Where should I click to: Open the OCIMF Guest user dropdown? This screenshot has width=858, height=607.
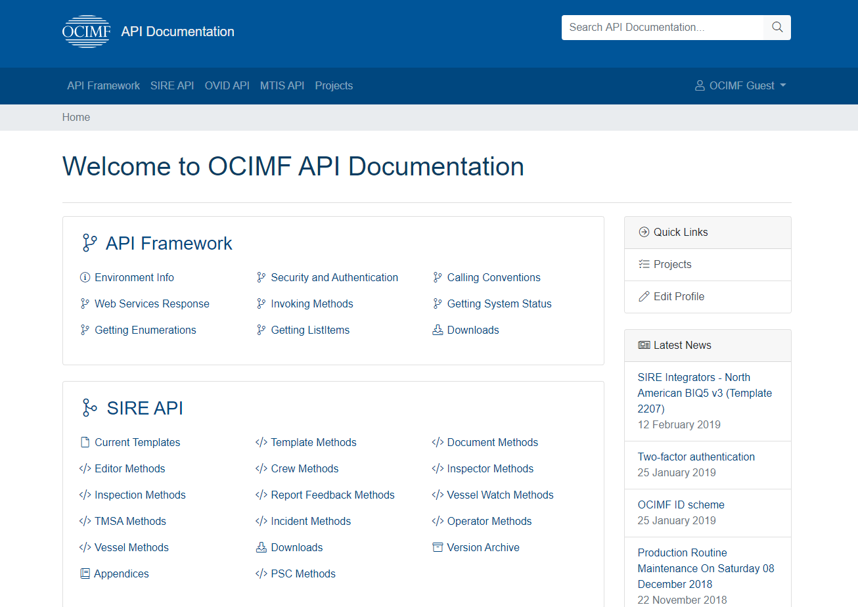point(740,85)
